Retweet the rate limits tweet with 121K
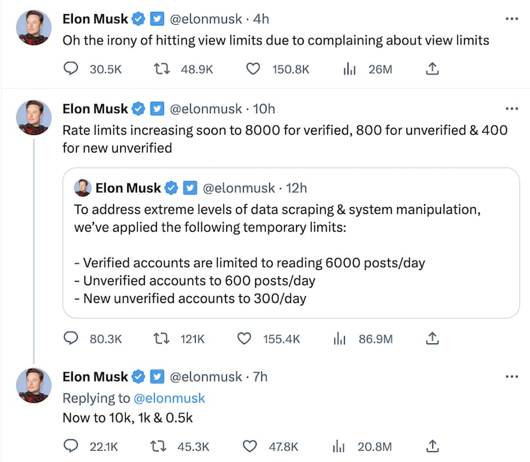 click(x=161, y=339)
